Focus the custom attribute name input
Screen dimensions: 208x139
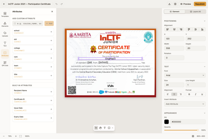pyautogui.click(x=28, y=23)
